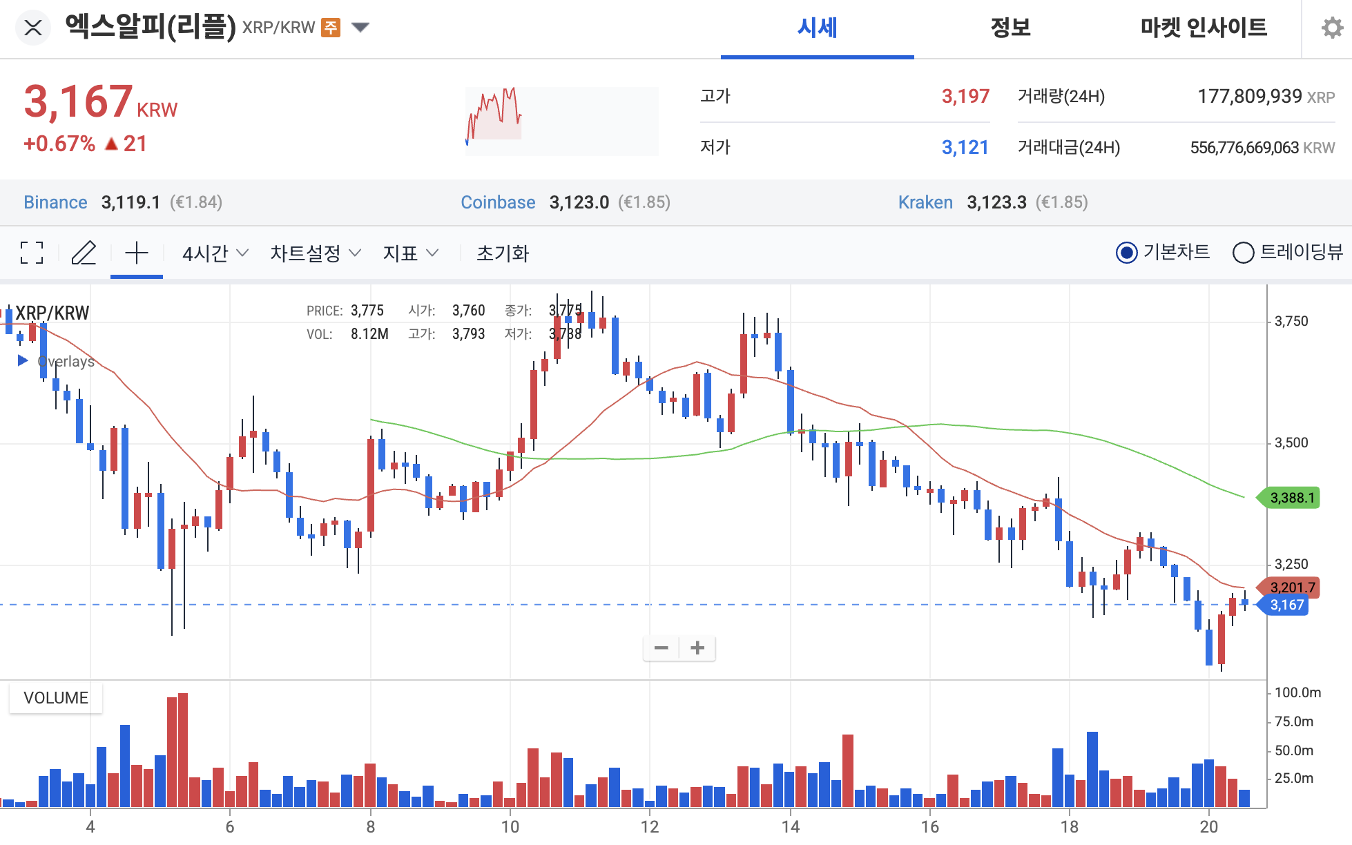
Task: Click the Kraken price 3,123.3
Action: pyautogui.click(x=996, y=202)
